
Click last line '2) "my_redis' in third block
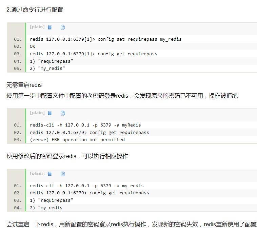click(46, 208)
